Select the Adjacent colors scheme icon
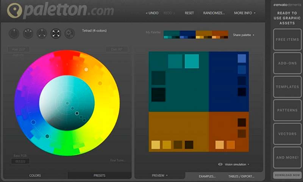Viewport: 303px width, 182px height. pyautogui.click(x=28, y=33)
